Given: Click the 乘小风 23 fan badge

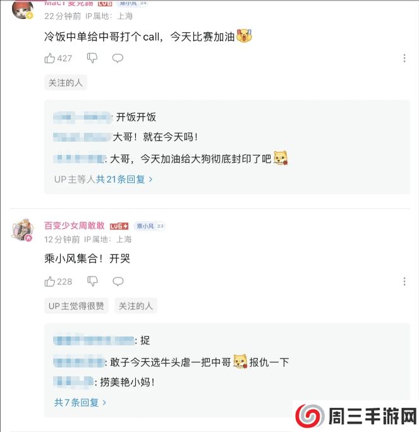Looking at the screenshot, I should click(149, 226).
